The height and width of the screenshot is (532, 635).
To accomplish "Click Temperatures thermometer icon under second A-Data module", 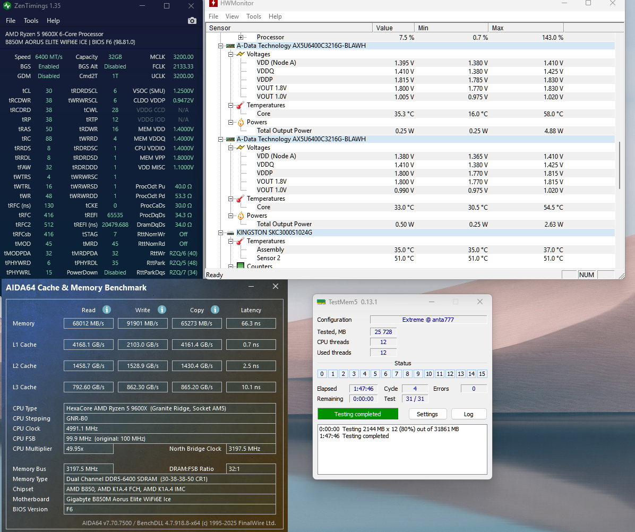I will 240,199.
